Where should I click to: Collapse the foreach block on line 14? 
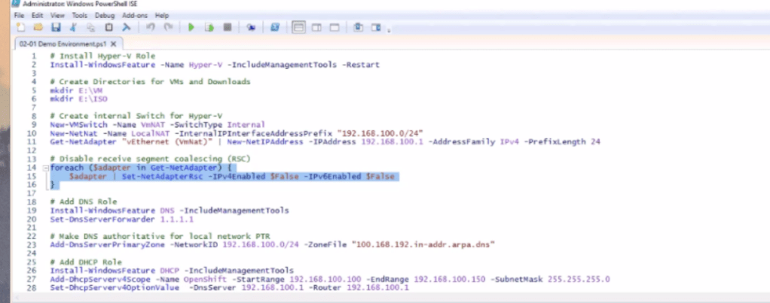point(45,168)
